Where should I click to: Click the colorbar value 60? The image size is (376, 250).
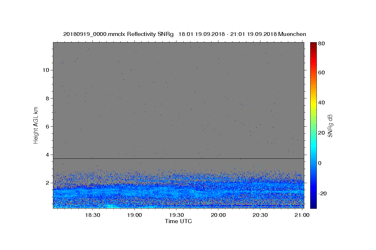pos(321,72)
